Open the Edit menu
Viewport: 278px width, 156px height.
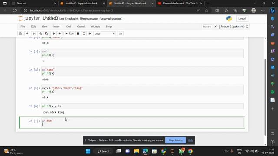[33, 26]
